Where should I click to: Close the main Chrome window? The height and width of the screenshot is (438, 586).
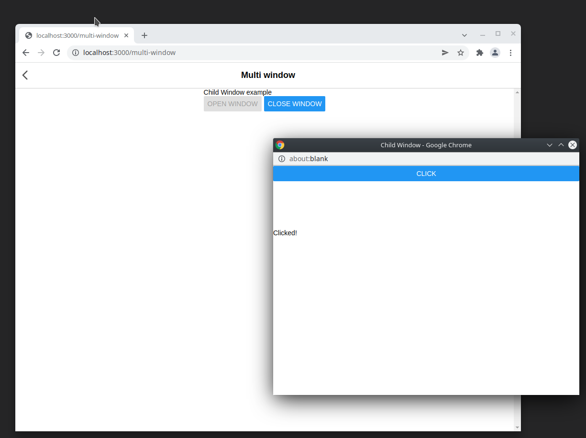tap(513, 33)
